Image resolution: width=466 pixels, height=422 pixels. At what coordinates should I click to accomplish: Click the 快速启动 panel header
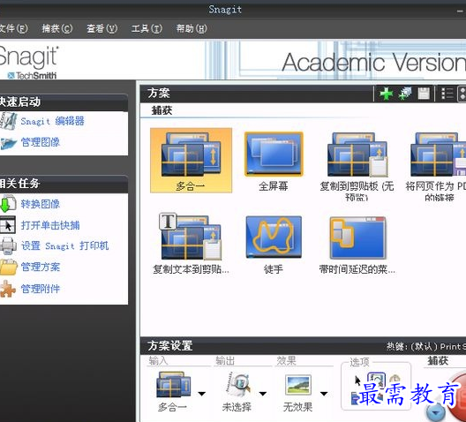pos(64,102)
